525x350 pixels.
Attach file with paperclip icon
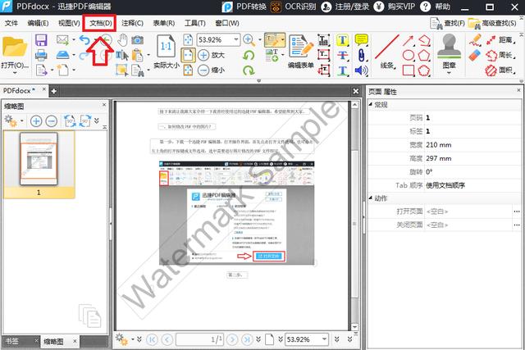point(361,55)
